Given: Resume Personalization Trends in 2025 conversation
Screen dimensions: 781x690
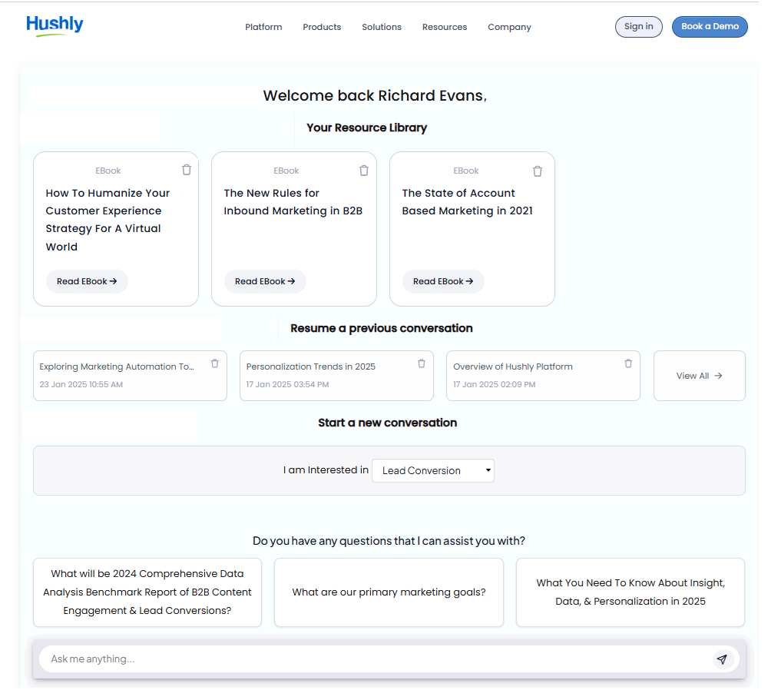Looking at the screenshot, I should tap(336, 376).
